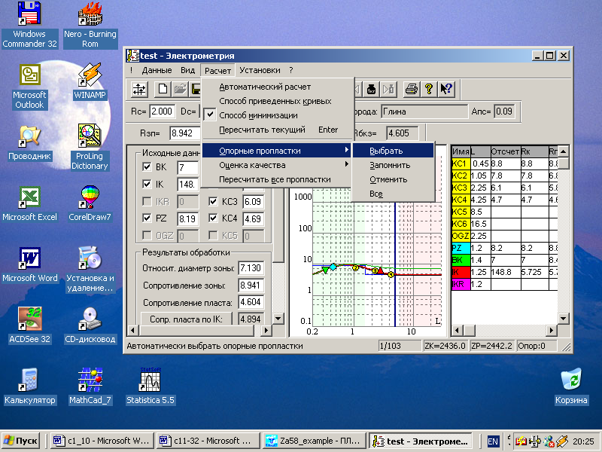
Task: Select Пересчитать все пропластки
Action: point(277,179)
